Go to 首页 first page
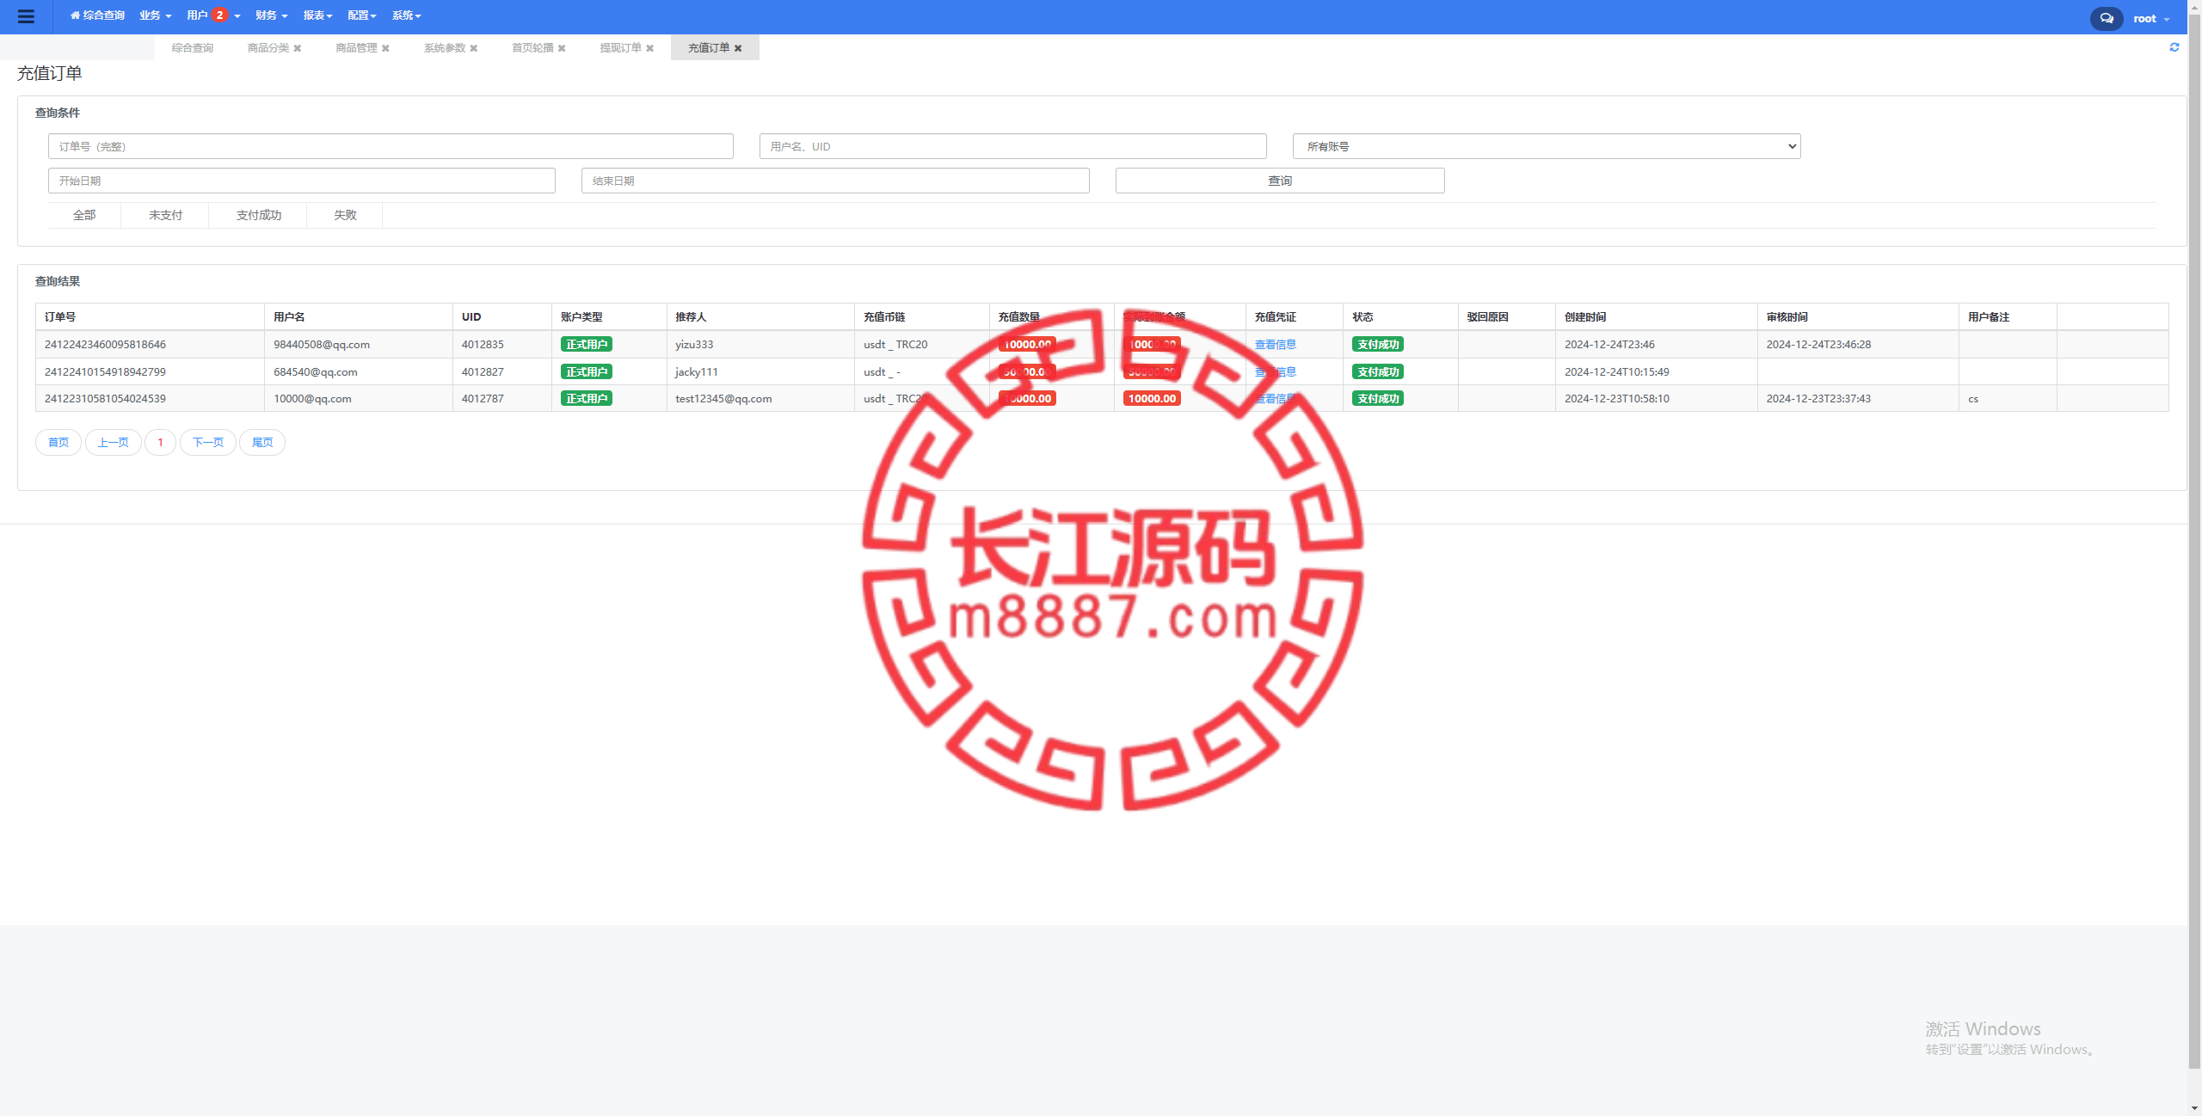The image size is (2202, 1116). point(58,442)
